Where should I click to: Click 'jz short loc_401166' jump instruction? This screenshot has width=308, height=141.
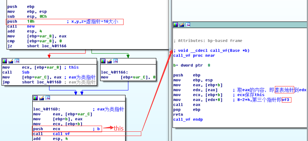point(37,46)
